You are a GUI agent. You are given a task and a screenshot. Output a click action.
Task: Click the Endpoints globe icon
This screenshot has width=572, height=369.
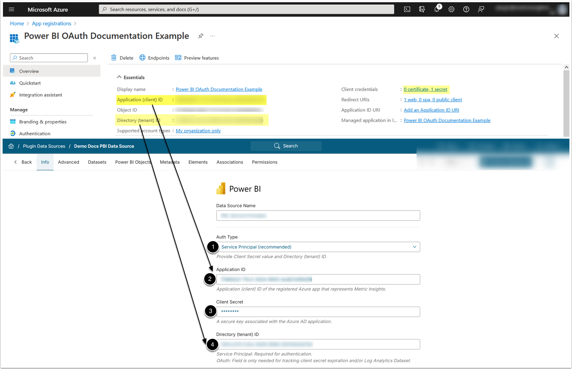142,58
